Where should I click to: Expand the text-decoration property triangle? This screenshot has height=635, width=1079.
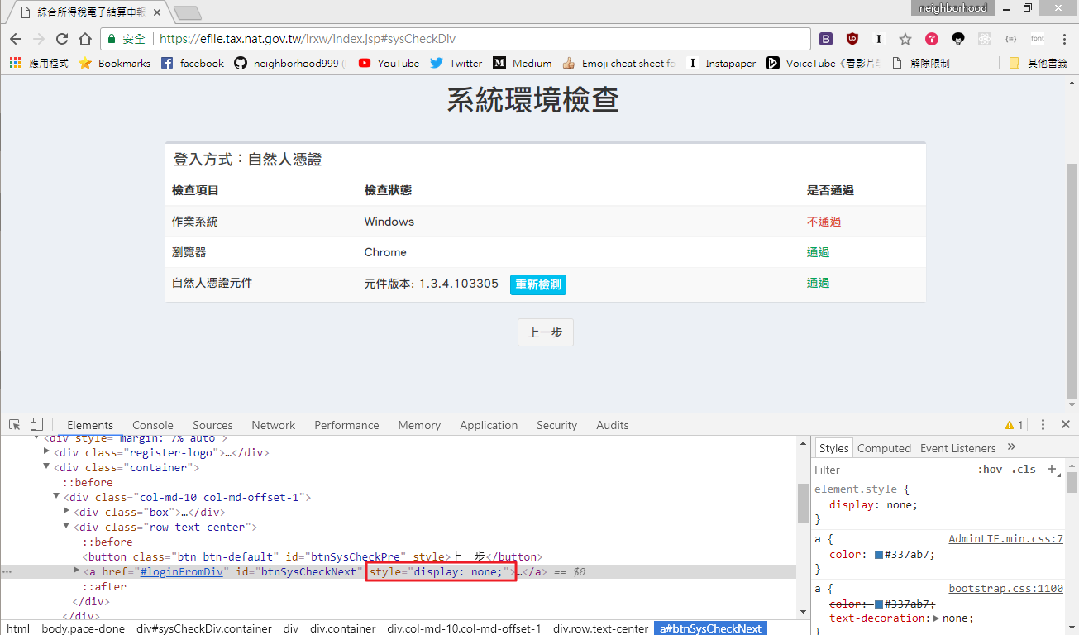(x=936, y=618)
